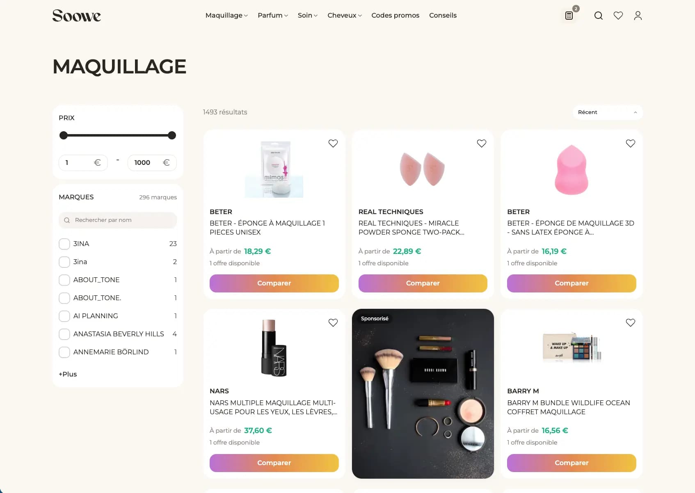Go to Codes promos page
The width and height of the screenshot is (695, 493).
396,16
